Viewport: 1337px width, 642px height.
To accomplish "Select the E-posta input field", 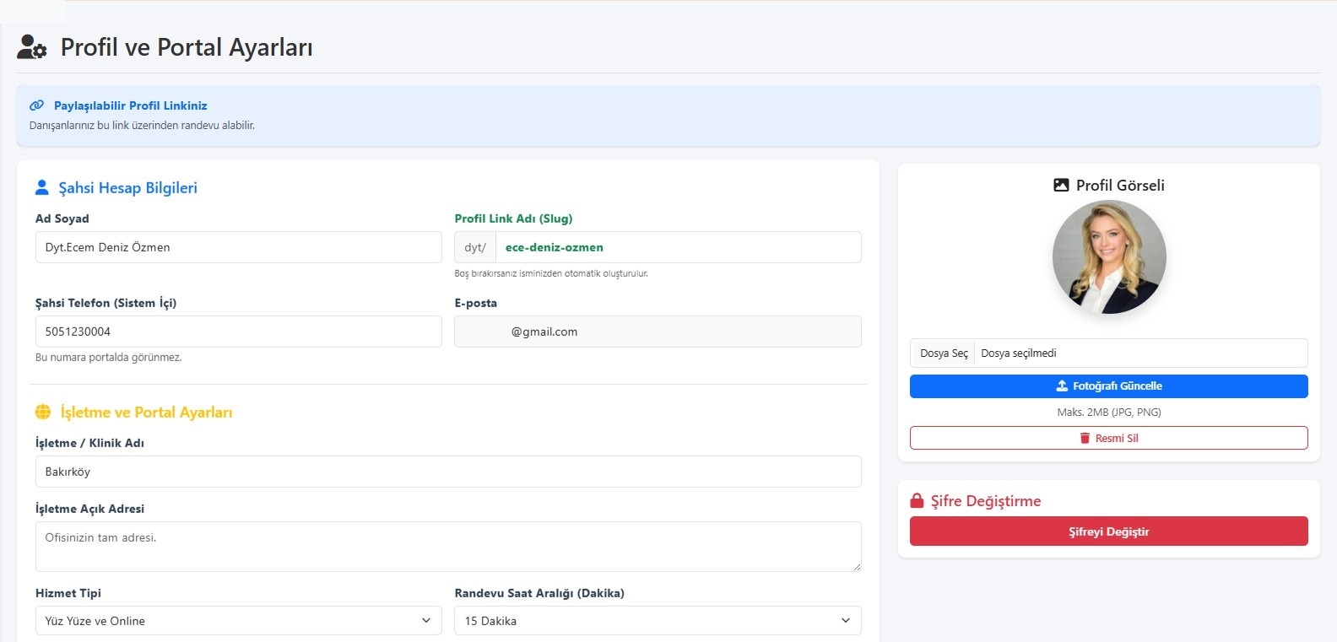I will (657, 332).
